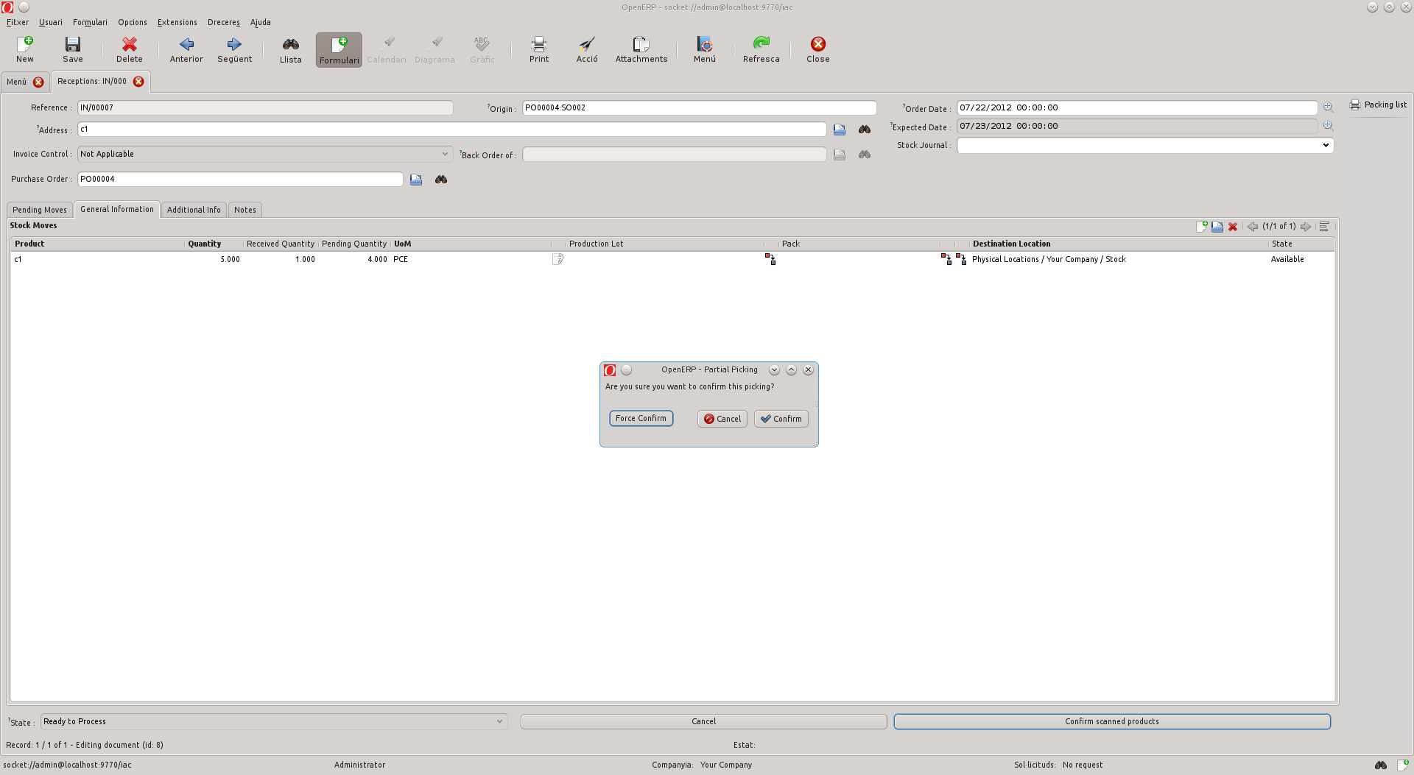1414x775 pixels.
Task: Click the Purchase Order field
Action: point(240,180)
